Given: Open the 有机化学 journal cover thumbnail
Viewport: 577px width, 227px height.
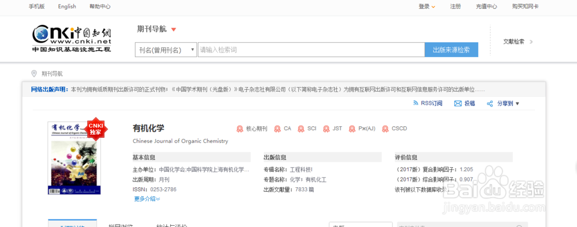Looking at the screenshot, I should click(x=74, y=158).
